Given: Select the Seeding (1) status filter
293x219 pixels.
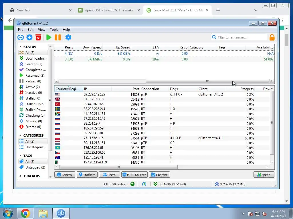Looking at the screenshot, I should [33, 64].
